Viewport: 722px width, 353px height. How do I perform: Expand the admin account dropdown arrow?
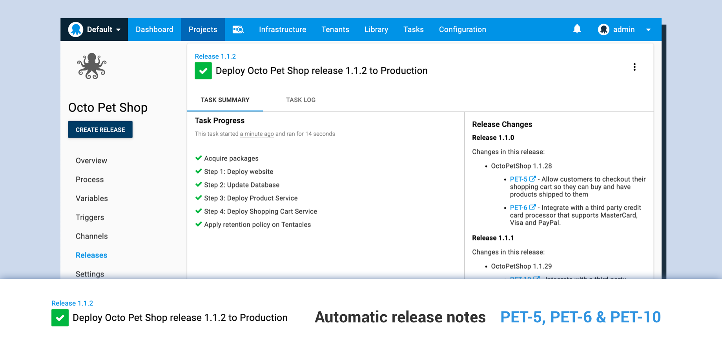648,30
